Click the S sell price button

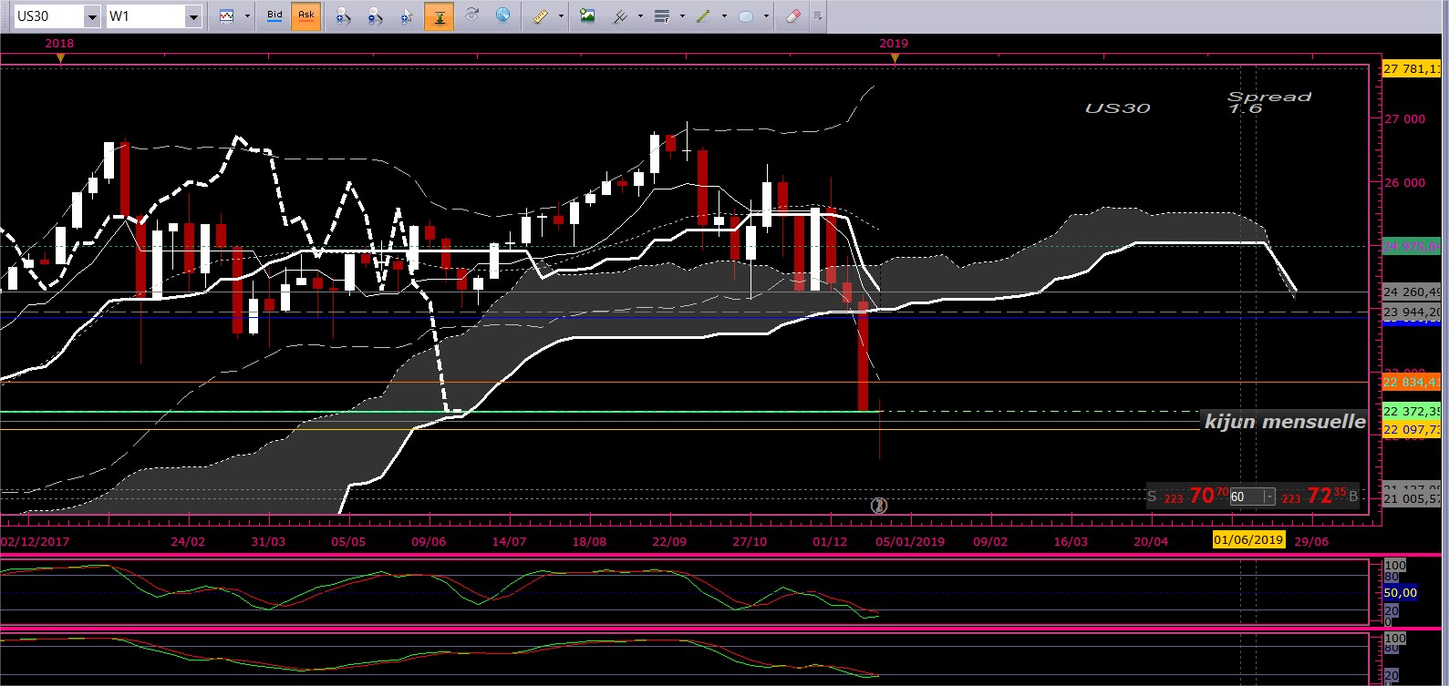pyautogui.click(x=1186, y=496)
